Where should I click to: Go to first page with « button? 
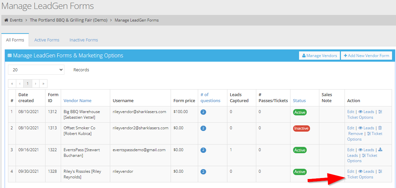12,84
